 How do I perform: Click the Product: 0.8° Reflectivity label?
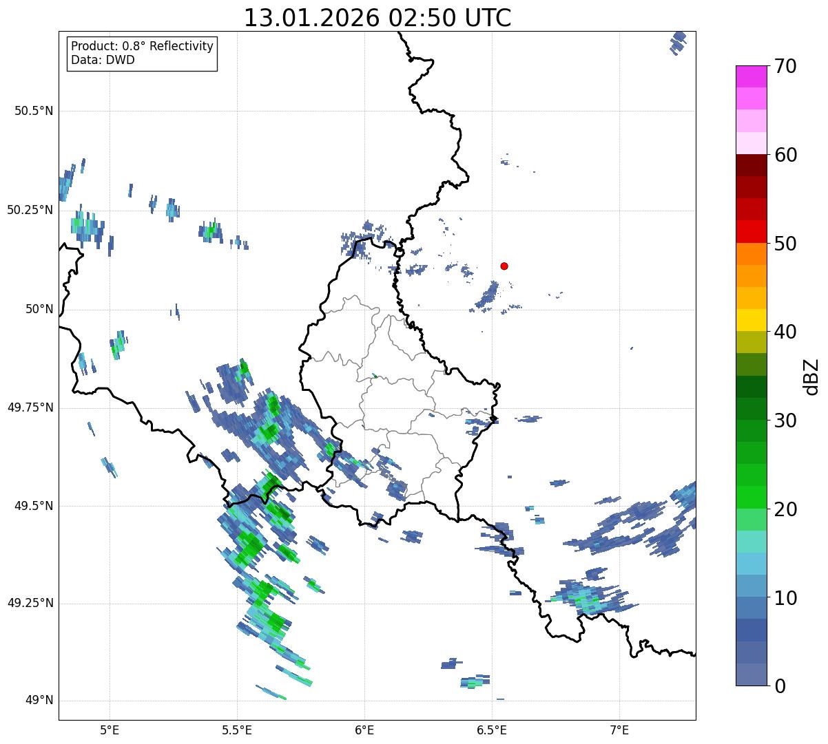[x=143, y=46]
